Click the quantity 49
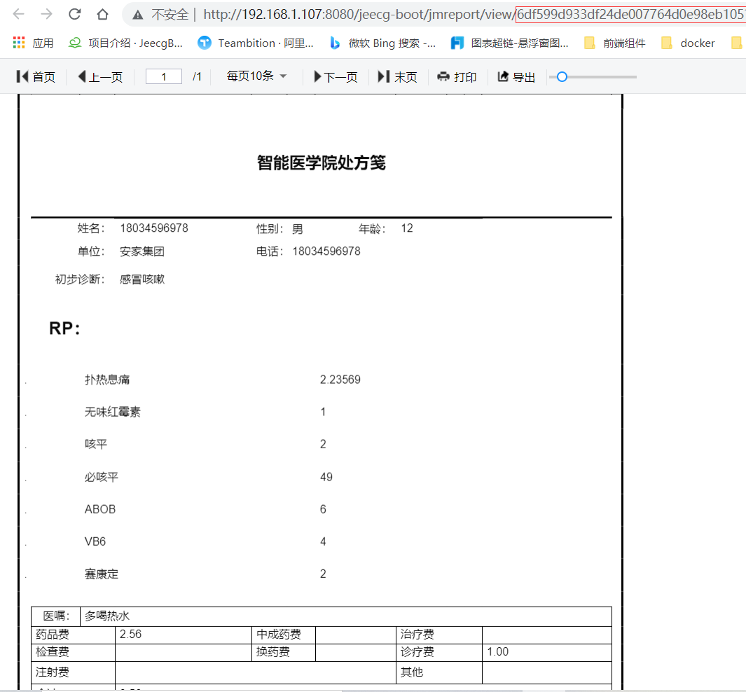 [326, 477]
